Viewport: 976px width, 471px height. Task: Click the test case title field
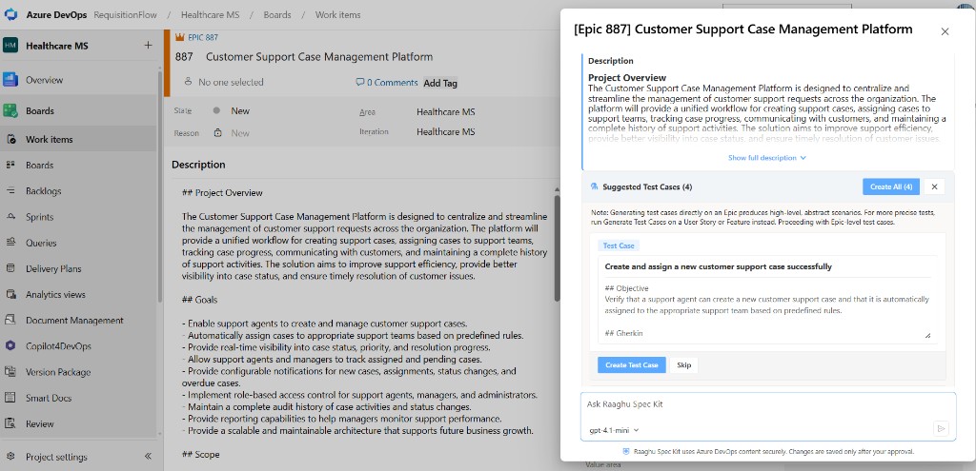(767, 266)
